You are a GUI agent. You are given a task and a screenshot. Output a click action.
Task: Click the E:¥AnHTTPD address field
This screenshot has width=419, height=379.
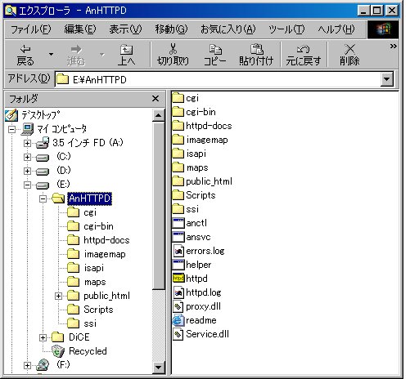pyautogui.click(x=218, y=79)
